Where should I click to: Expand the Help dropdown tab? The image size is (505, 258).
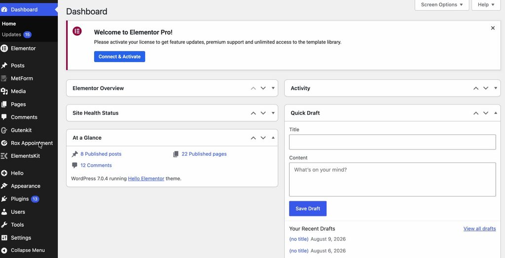[486, 5]
